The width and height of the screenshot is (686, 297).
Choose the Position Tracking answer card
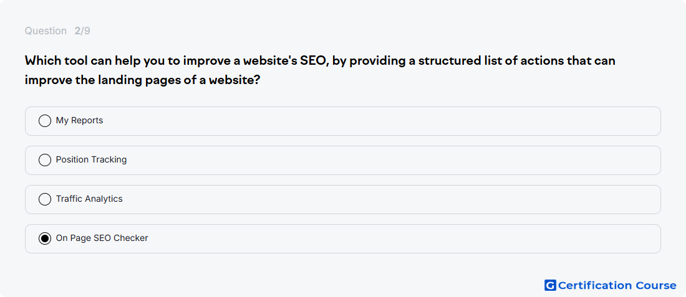(342, 160)
